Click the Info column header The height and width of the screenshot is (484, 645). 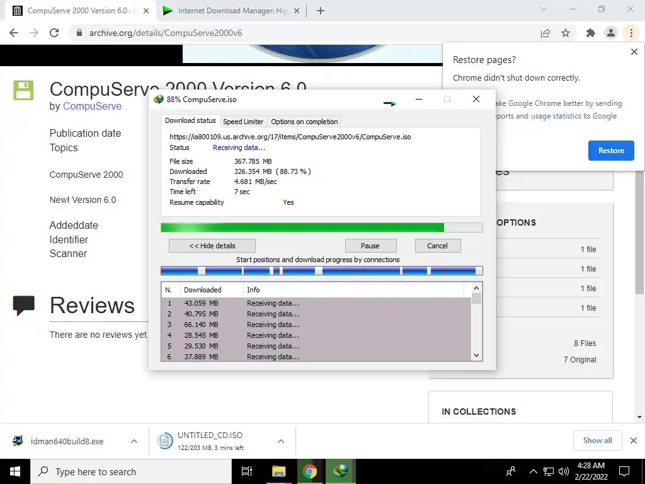click(x=354, y=290)
